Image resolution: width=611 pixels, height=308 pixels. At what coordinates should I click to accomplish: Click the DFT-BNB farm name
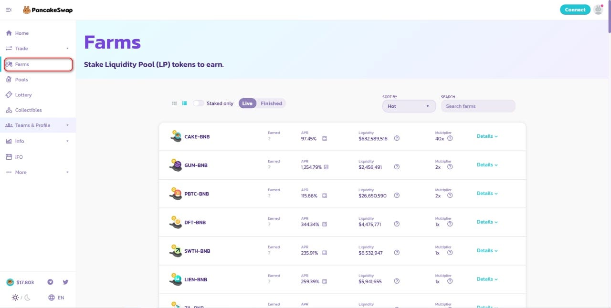click(x=195, y=223)
